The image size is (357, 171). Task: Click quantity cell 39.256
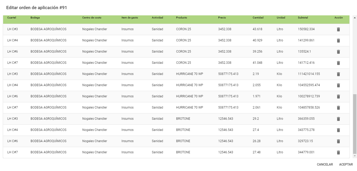click(257, 52)
